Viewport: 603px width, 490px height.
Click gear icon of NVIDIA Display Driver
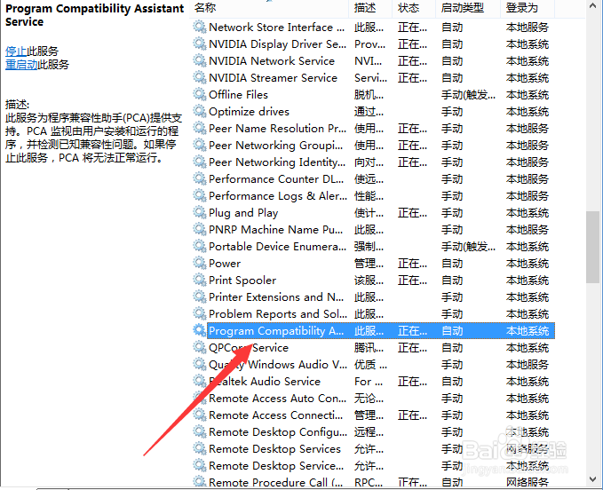point(199,44)
